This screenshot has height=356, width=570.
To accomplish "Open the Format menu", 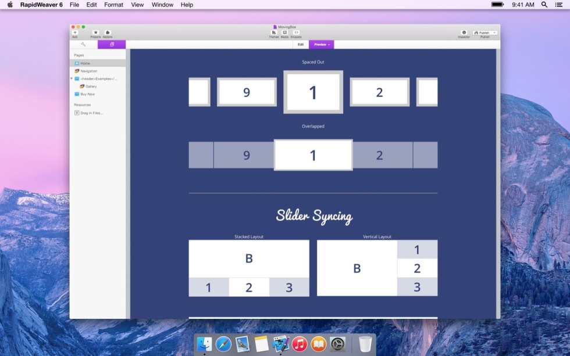I will tap(114, 5).
